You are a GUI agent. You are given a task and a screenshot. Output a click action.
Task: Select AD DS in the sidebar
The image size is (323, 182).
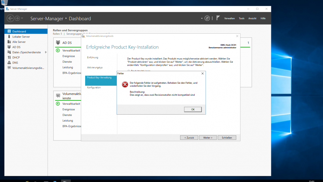point(26,47)
